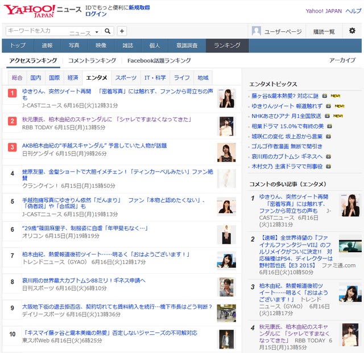Click the Yahoo! JAPAN logo
This screenshot has height=353, width=364.
pos(30,11)
